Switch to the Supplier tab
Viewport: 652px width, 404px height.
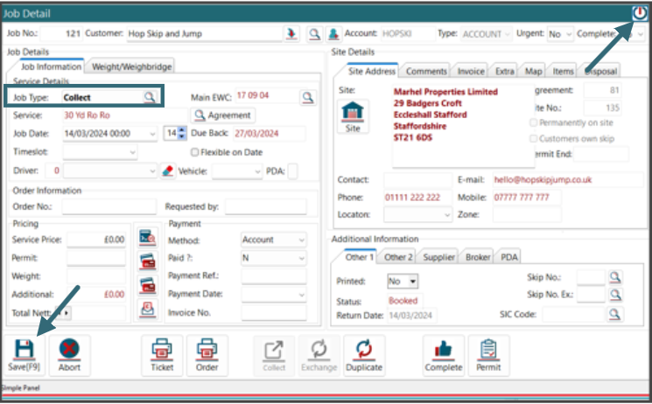[x=438, y=257]
